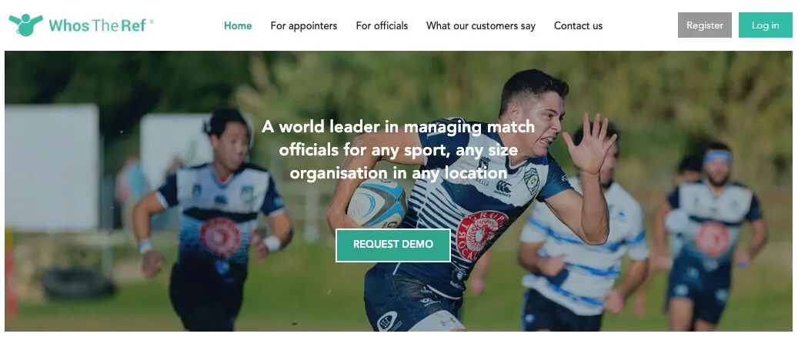Click the red circular sponsor logo on central jersey
Screen dimensions: 798x337
[482, 235]
